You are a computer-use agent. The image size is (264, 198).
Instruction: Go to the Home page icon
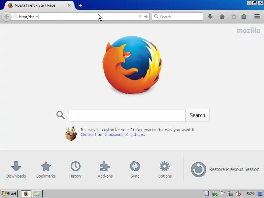(x=222, y=16)
